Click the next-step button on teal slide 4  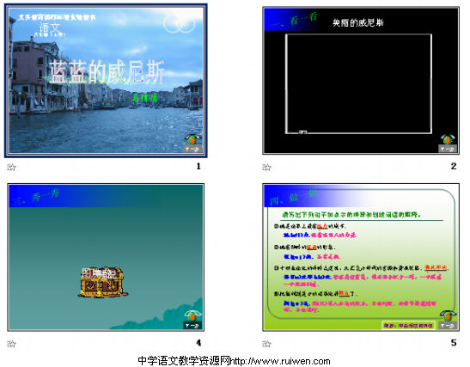192,326
